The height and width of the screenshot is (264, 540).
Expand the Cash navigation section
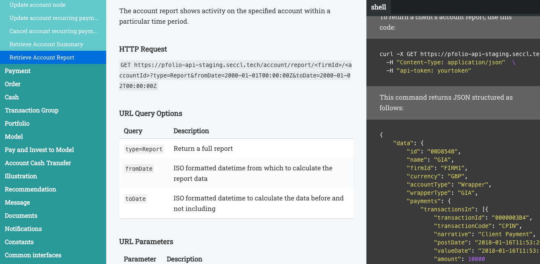pos(12,97)
